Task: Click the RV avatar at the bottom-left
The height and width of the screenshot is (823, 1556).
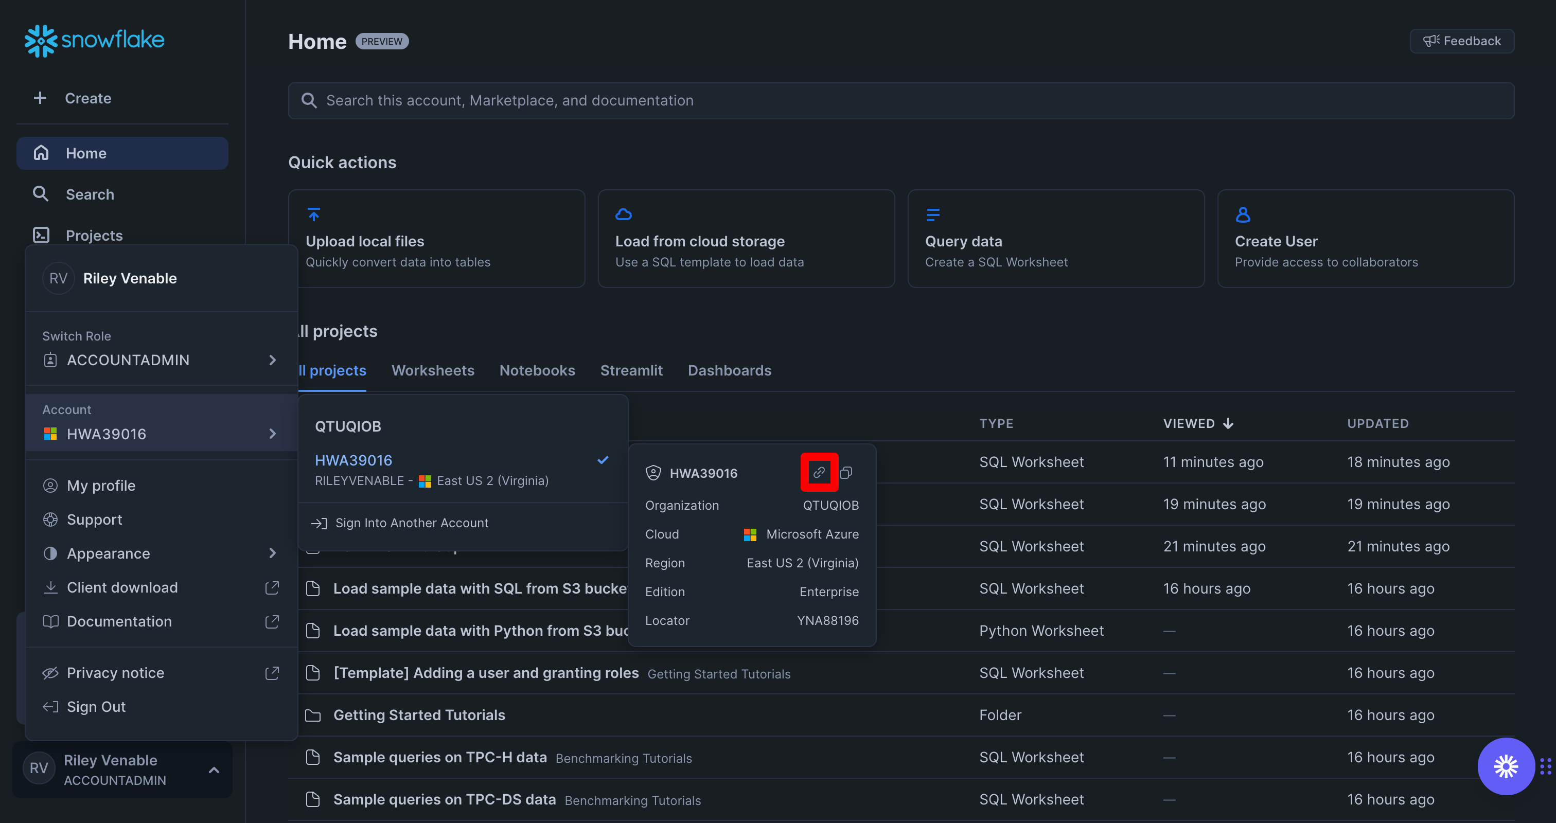Action: 39,768
